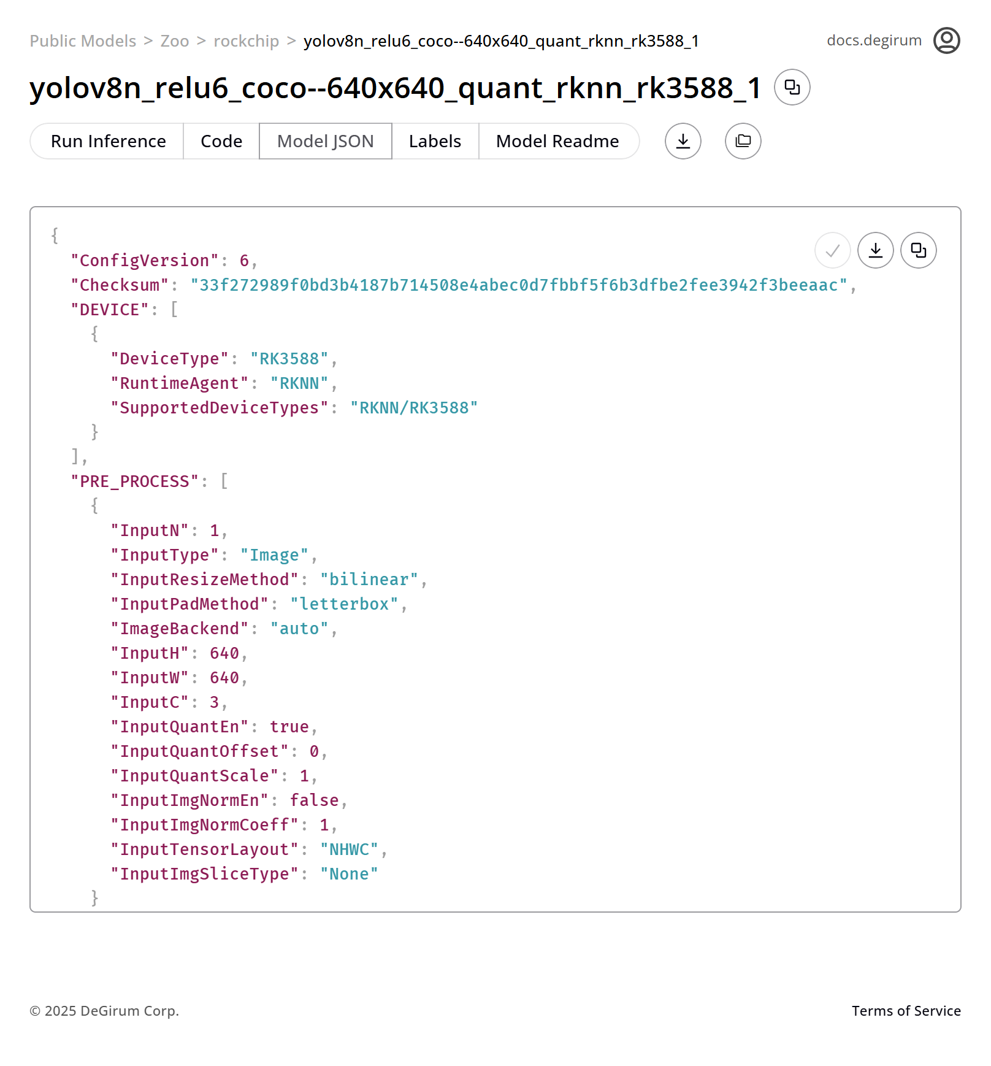The width and height of the screenshot is (991, 1066).
Task: Open Terms of Service link
Action: click(x=906, y=1011)
